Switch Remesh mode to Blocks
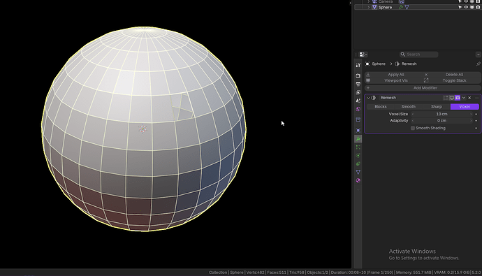This screenshot has height=276, width=482. point(381,107)
